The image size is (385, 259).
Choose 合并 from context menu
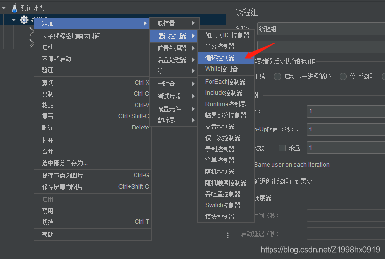point(92,151)
